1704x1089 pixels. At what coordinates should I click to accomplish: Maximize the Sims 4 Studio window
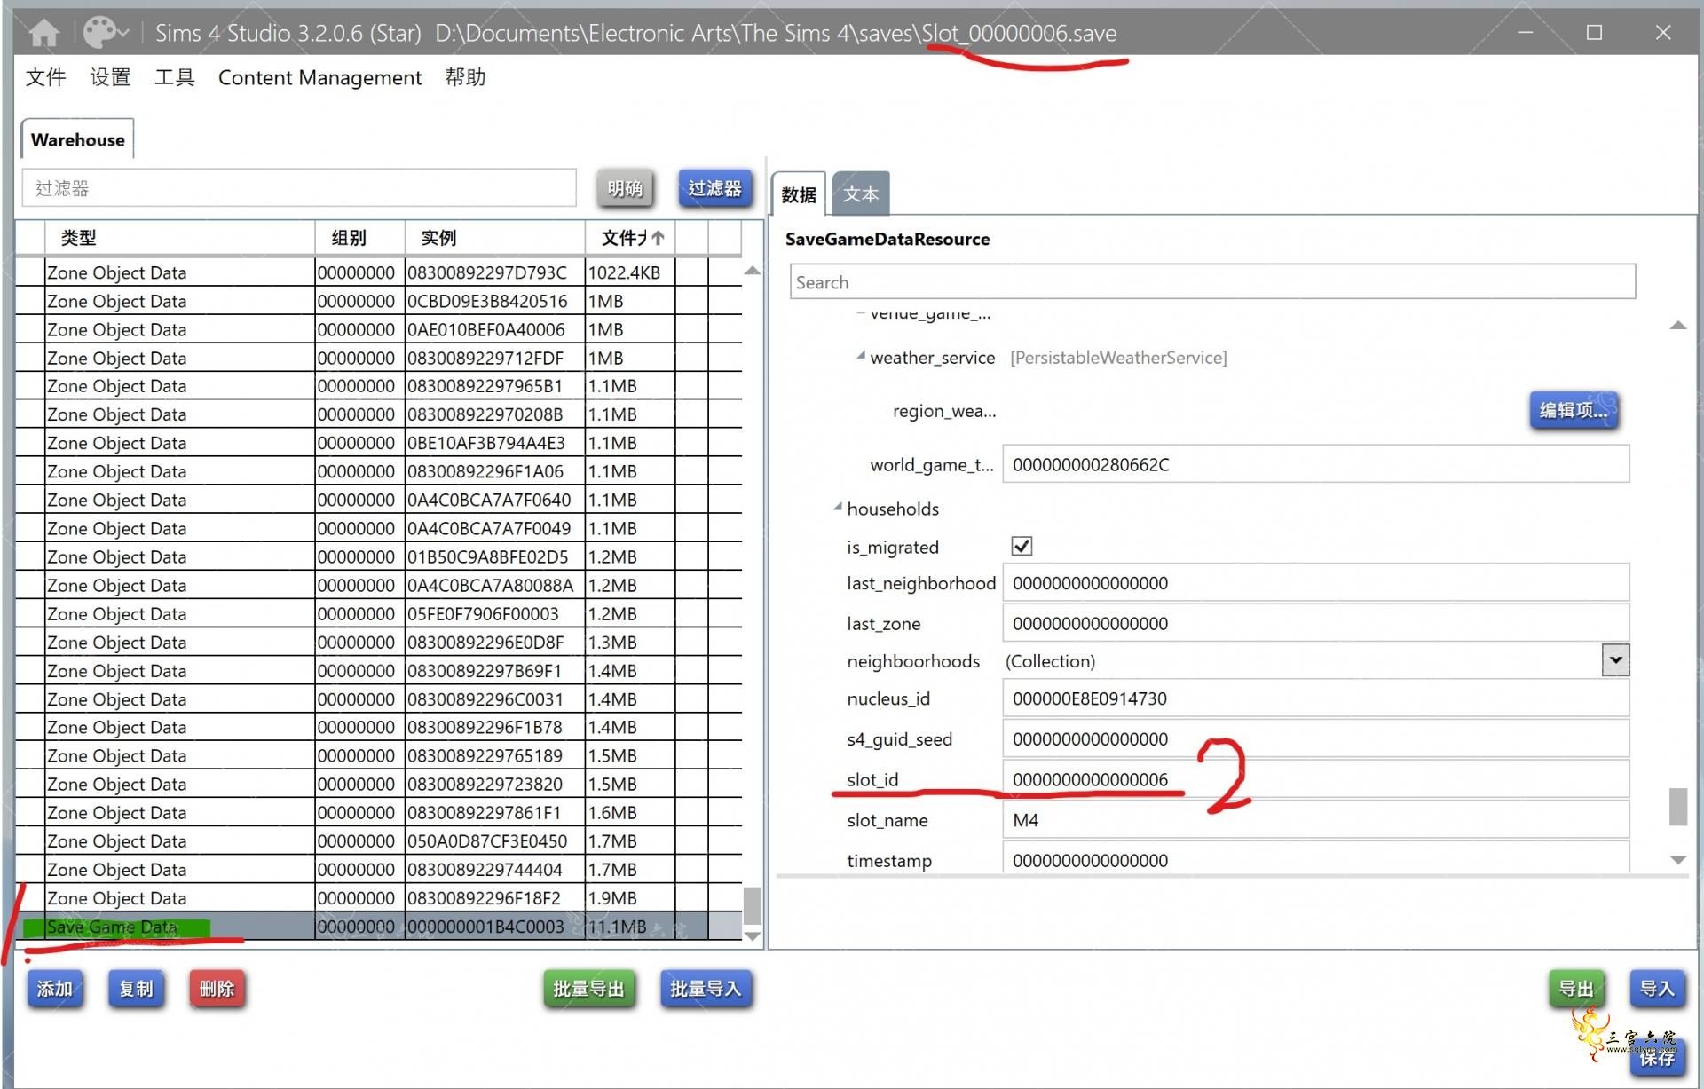pos(1594,33)
